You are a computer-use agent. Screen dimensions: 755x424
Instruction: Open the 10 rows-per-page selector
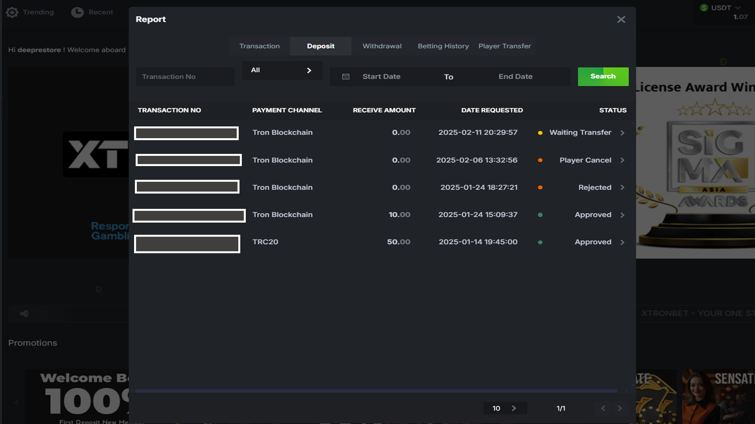pos(505,408)
